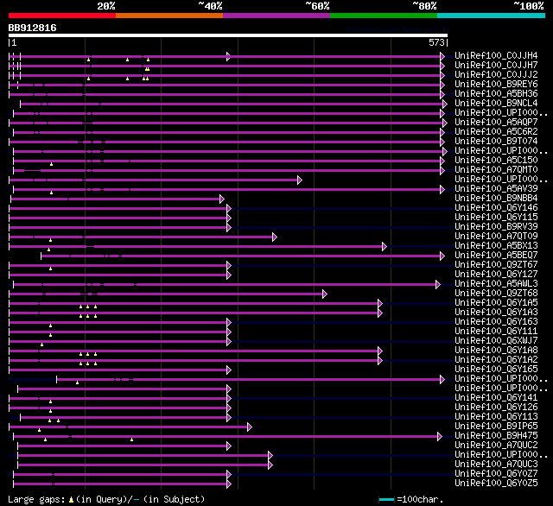The image size is (553, 506).
Task: Open hit UniRef100_C0JJH4
Action: coord(496,55)
